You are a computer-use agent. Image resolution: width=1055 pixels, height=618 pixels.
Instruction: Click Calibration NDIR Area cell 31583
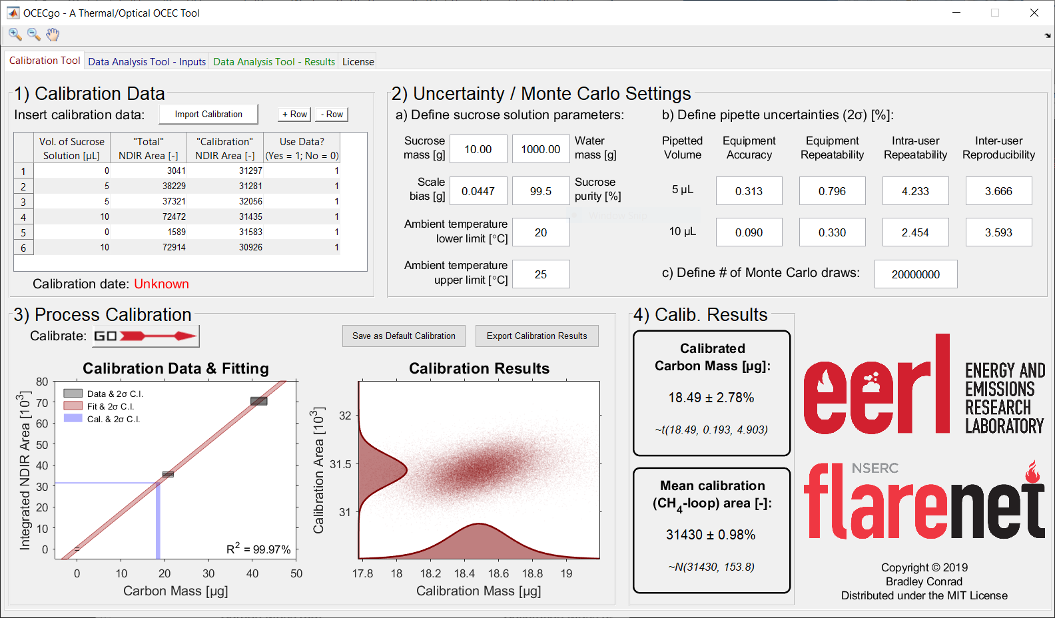click(225, 232)
